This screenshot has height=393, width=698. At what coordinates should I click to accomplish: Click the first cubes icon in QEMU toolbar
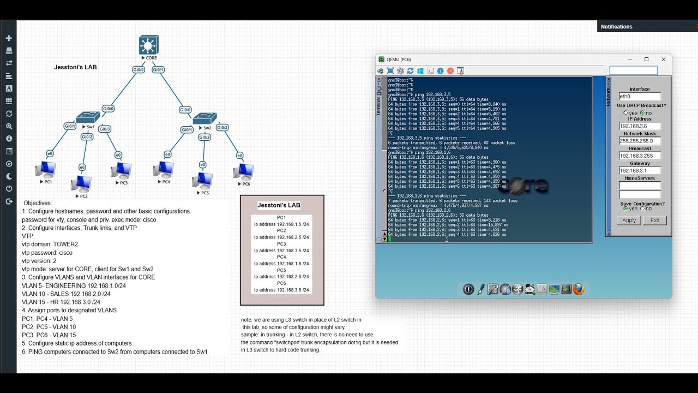tap(381, 71)
